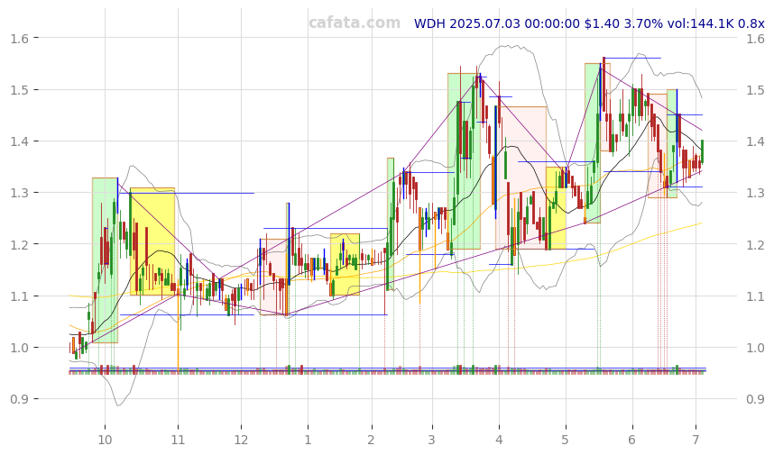Image resolution: width=774 pixels, height=455 pixels.
Task: Click month label 12 on x-axis
Action: [x=241, y=440]
